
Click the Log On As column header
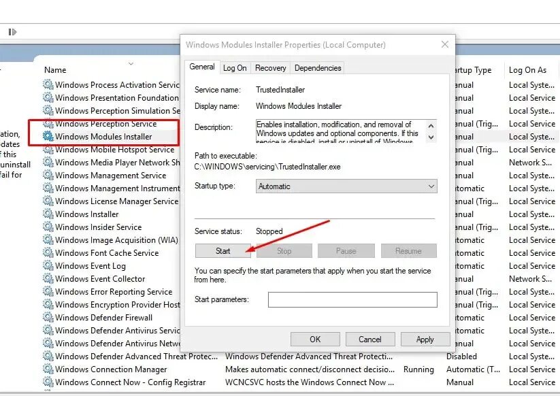click(527, 70)
